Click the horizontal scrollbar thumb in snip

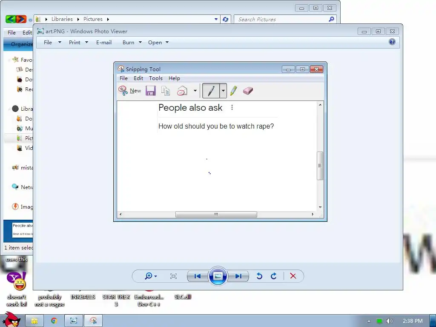(216, 215)
